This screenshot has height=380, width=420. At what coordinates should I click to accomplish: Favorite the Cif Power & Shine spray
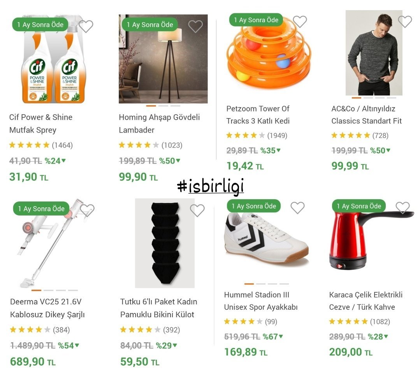coord(86,26)
